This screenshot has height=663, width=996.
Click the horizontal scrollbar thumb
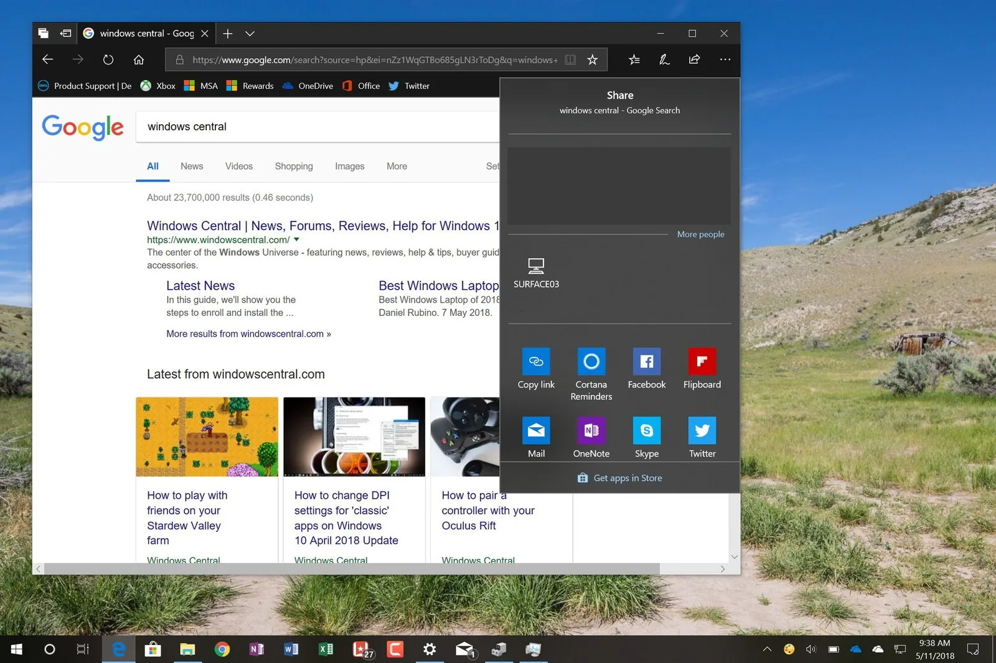(352, 568)
